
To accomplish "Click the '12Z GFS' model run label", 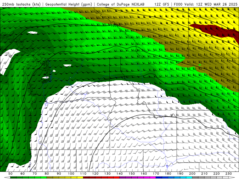I will point(162,4).
